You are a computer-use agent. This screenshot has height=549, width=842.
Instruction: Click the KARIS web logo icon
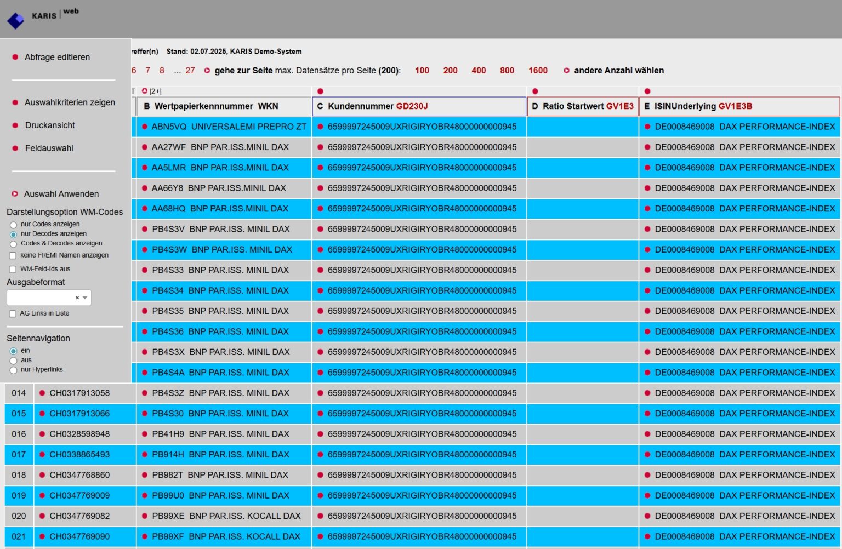point(15,21)
